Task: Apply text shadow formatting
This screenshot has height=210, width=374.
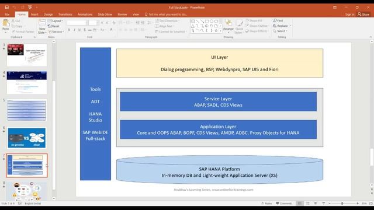Action: [x=84, y=30]
